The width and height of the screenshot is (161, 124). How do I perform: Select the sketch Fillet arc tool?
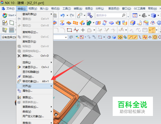tap(56, 30)
